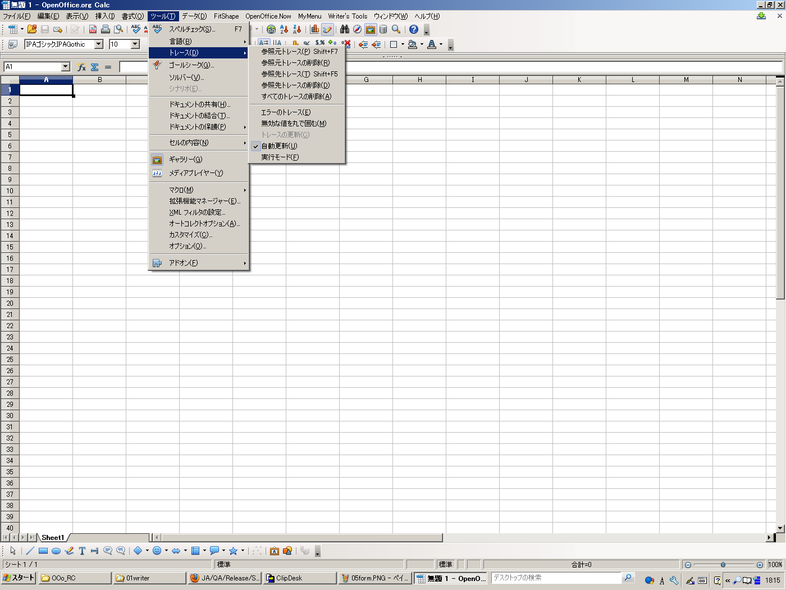The image size is (786, 590).
Task: Expand the Stars shapes dropdown arrow
Action: [x=243, y=551]
